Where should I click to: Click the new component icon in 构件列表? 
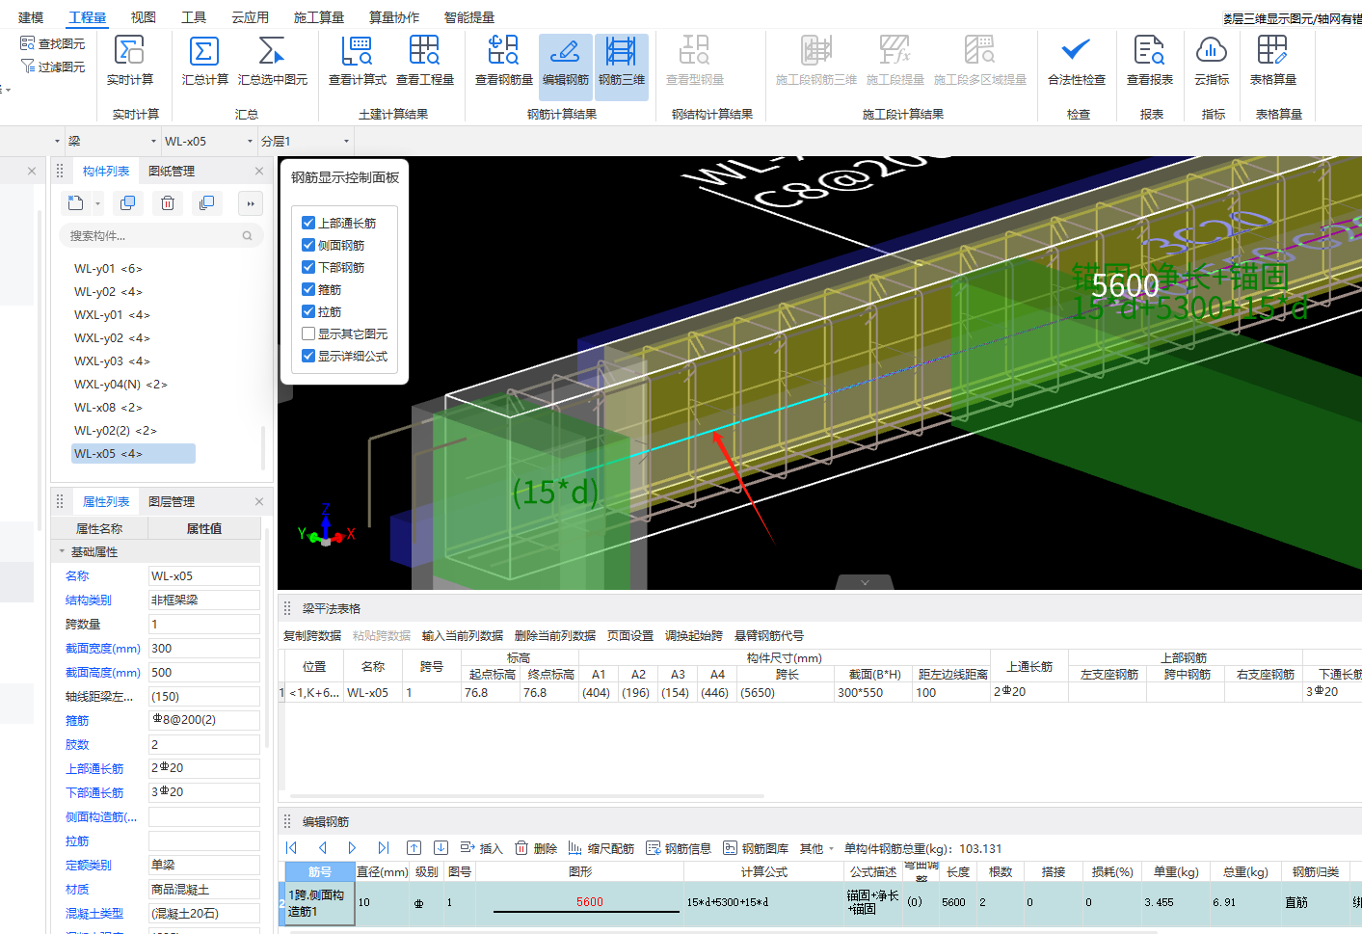click(76, 203)
